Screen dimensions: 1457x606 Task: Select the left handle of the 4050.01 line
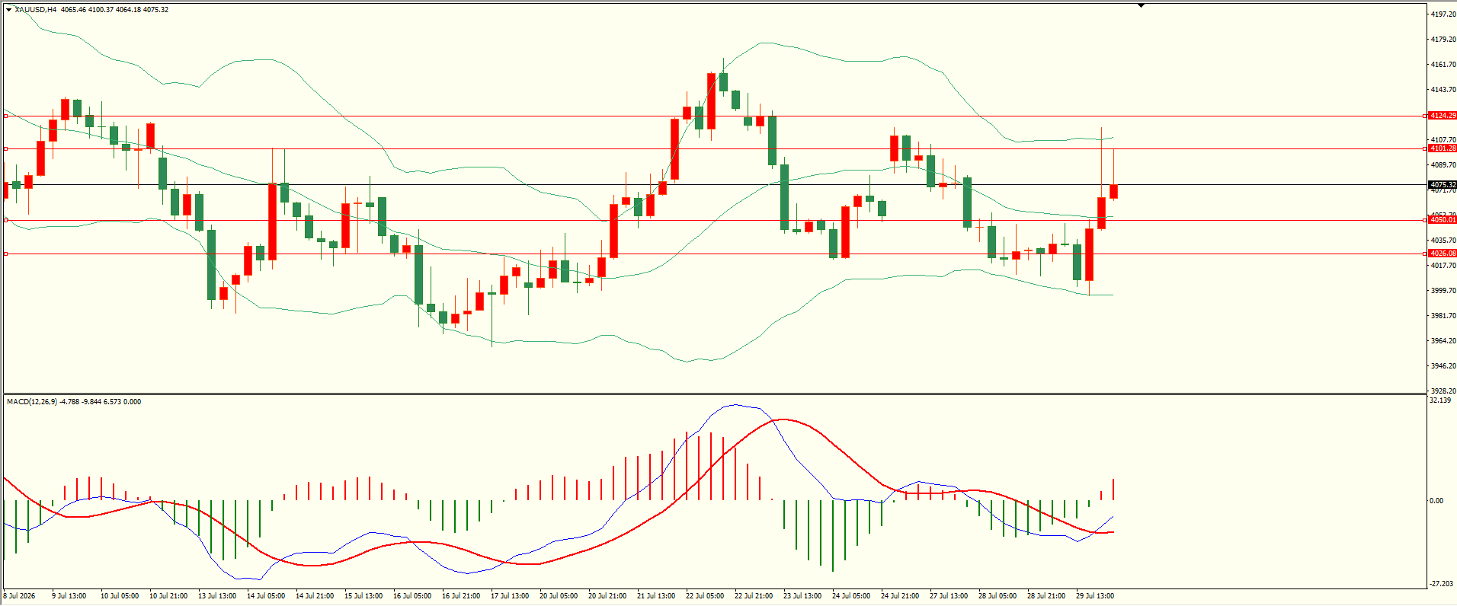tap(6, 220)
